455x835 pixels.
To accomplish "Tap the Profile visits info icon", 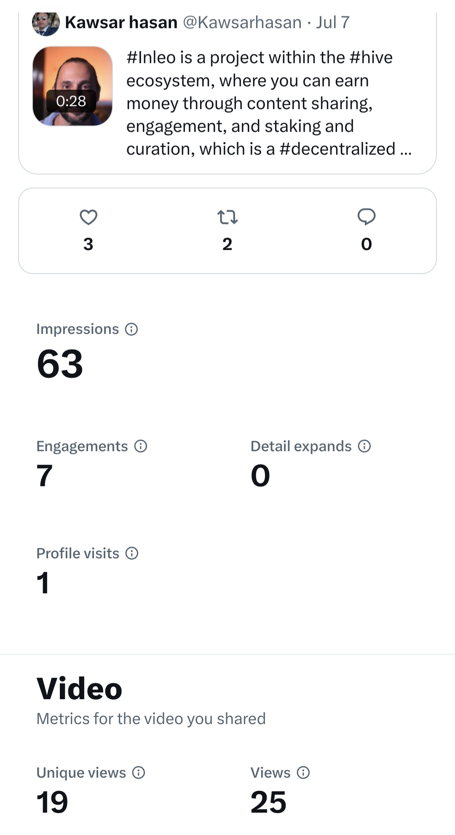I will pyautogui.click(x=132, y=553).
